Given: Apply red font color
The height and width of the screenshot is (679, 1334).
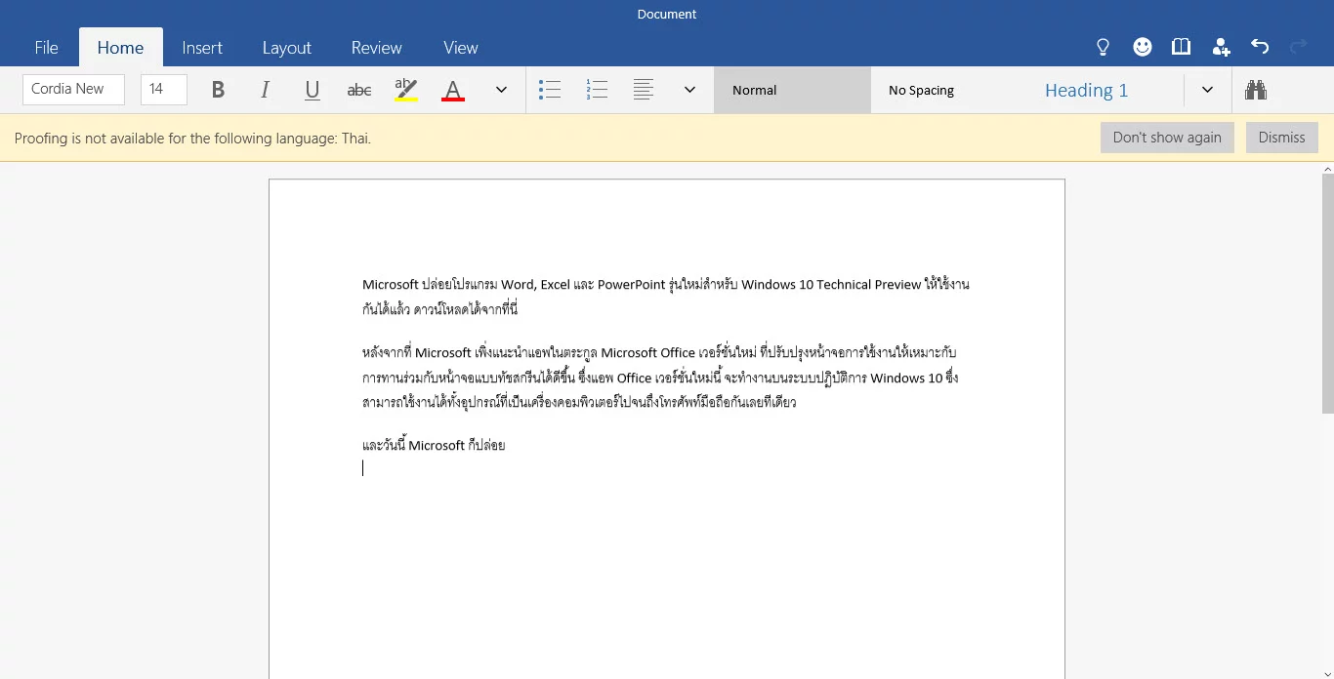Looking at the screenshot, I should 453,90.
